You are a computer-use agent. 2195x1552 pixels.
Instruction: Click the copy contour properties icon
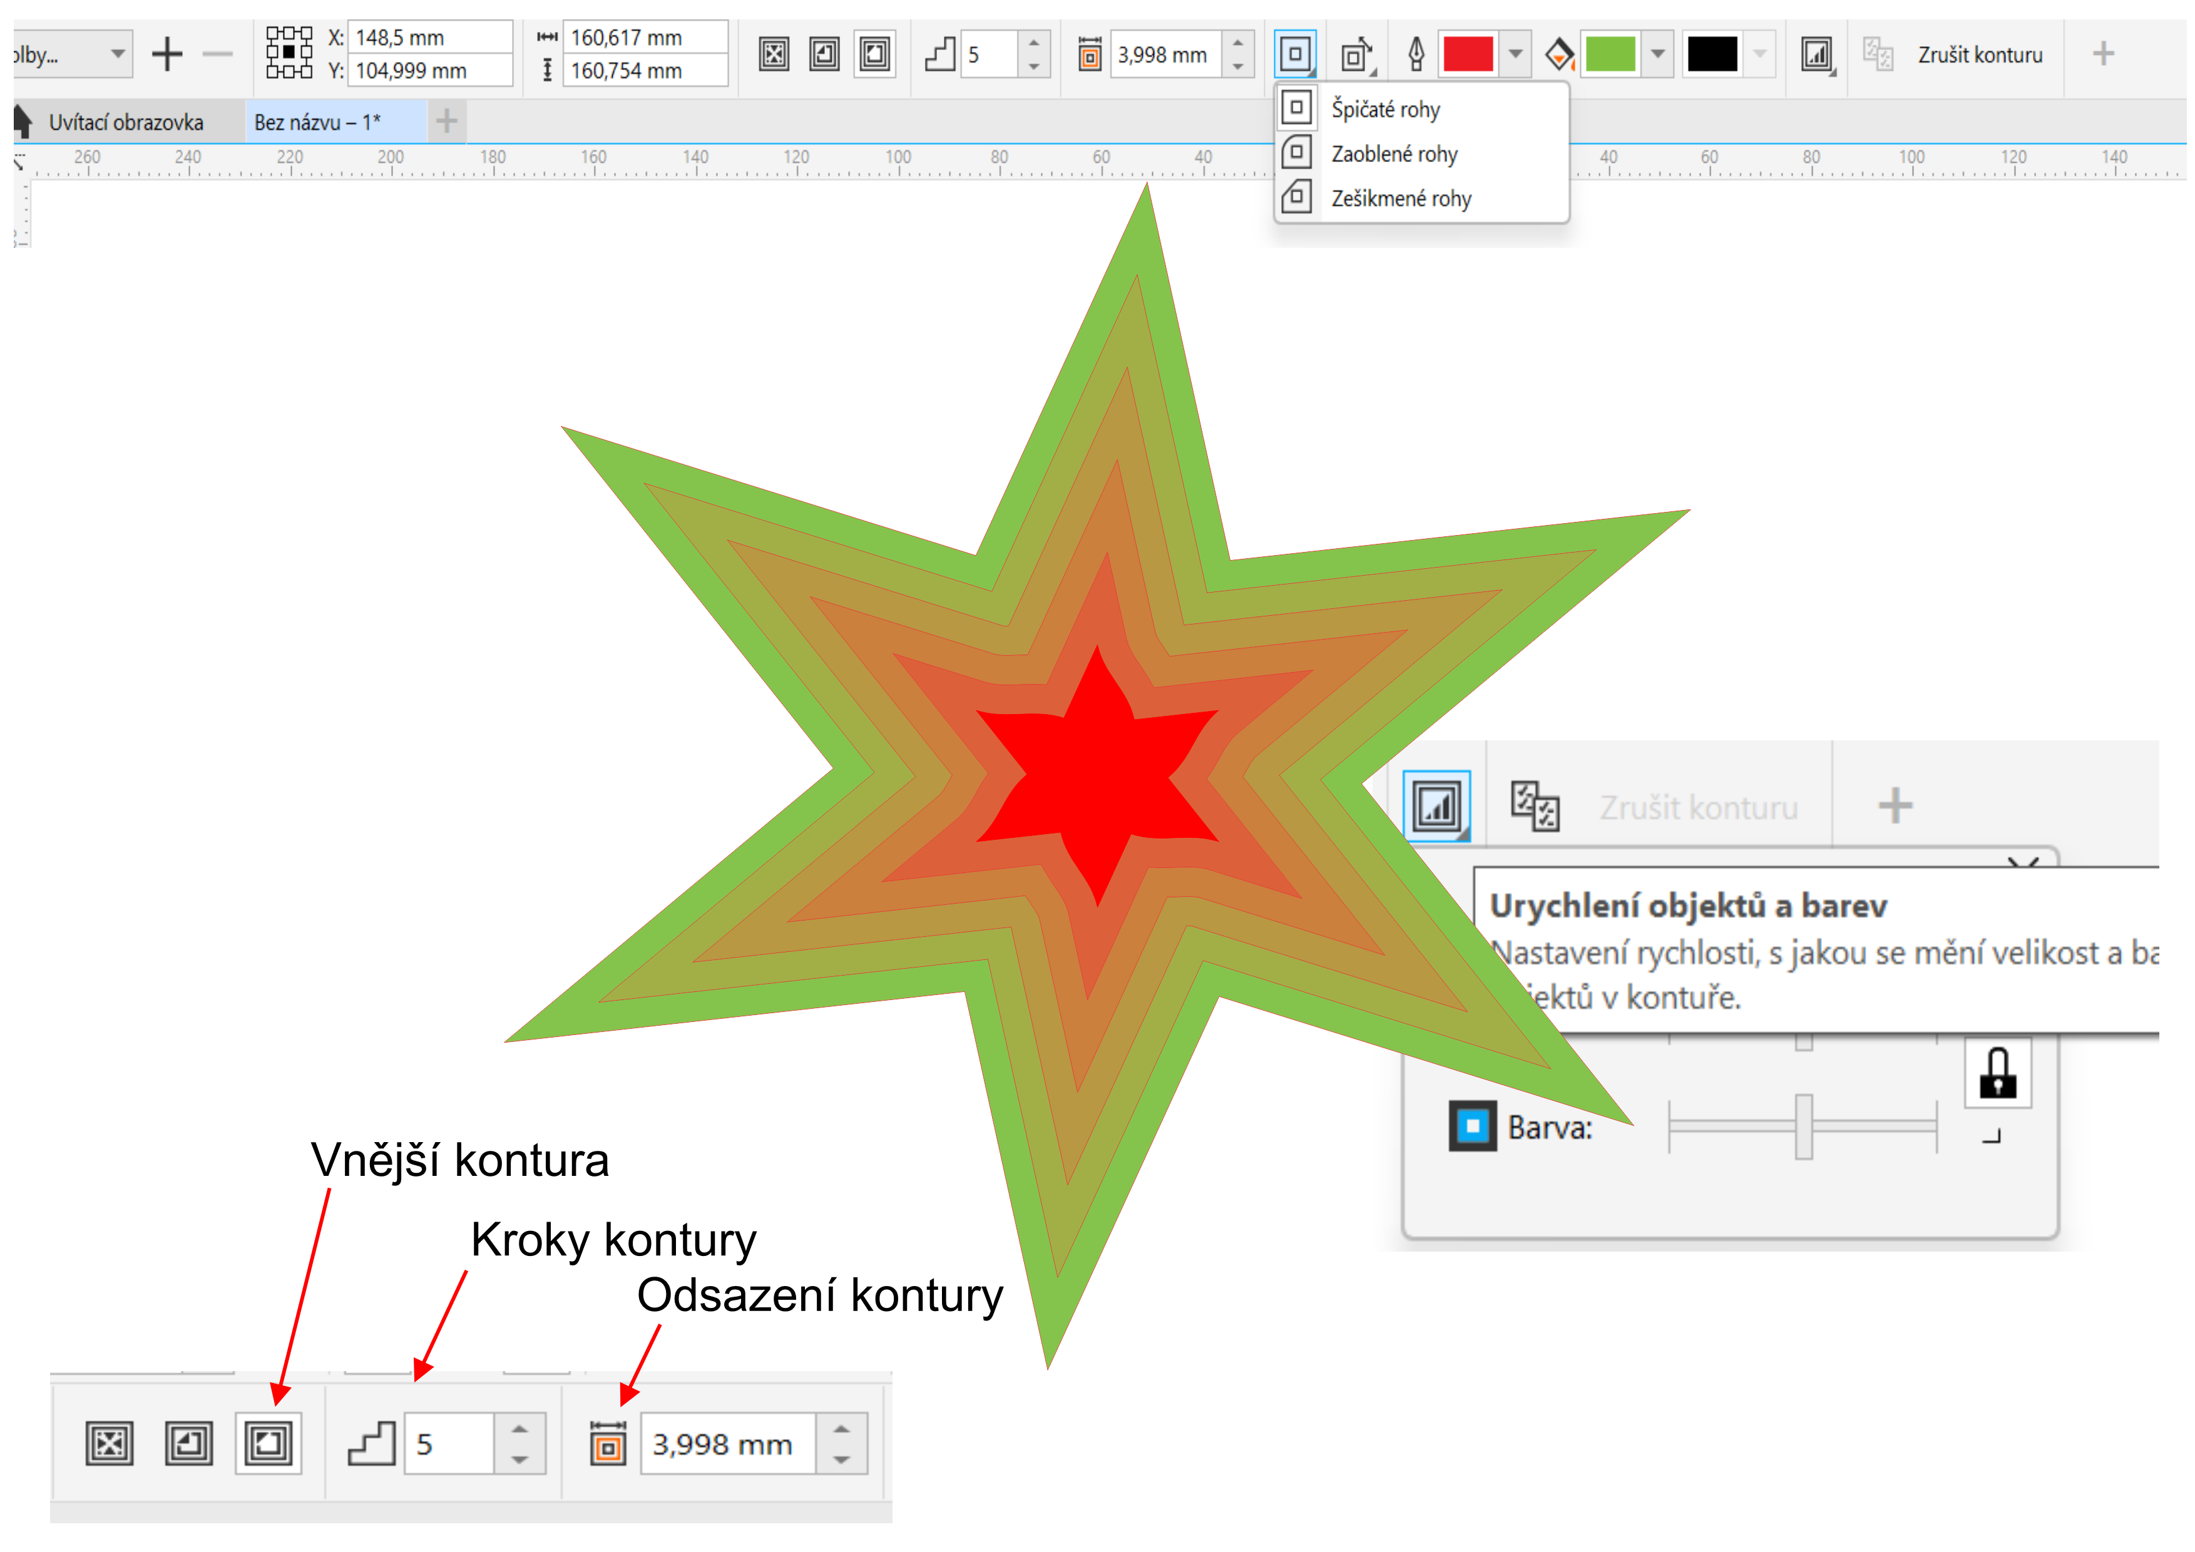coord(1878,54)
